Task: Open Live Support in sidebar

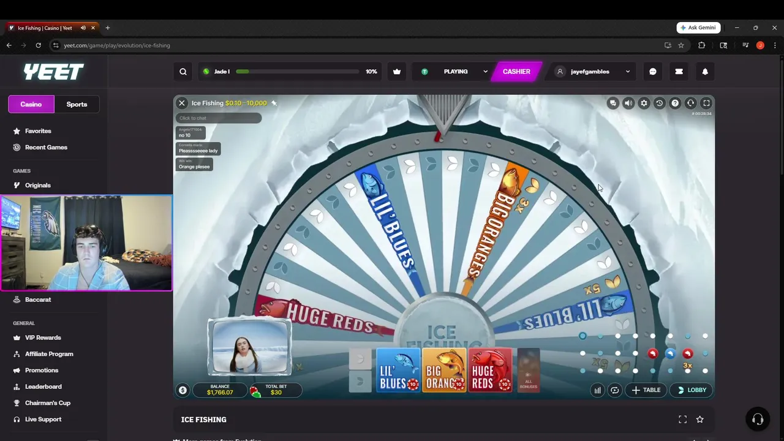Action: pos(43,420)
